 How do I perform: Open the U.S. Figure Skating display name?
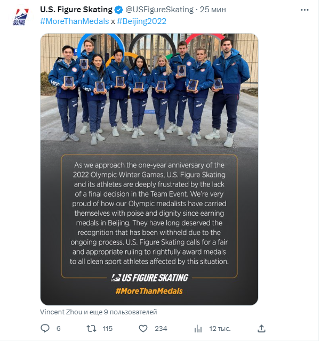[76, 10]
